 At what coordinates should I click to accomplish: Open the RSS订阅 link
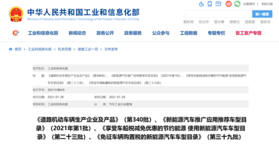(x=267, y=4)
